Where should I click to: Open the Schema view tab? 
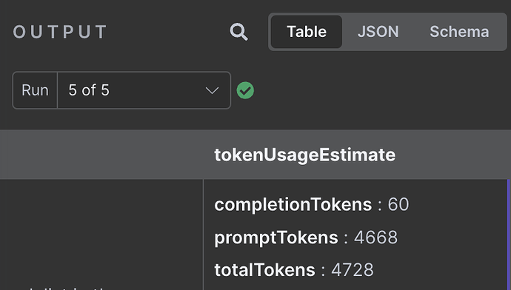(459, 32)
